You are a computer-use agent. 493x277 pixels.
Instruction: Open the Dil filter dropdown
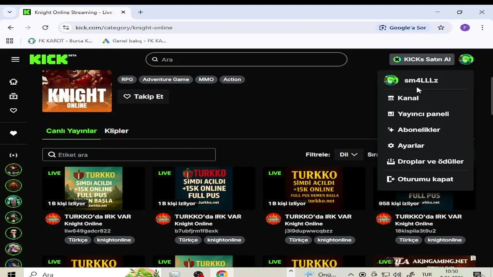pos(349,155)
